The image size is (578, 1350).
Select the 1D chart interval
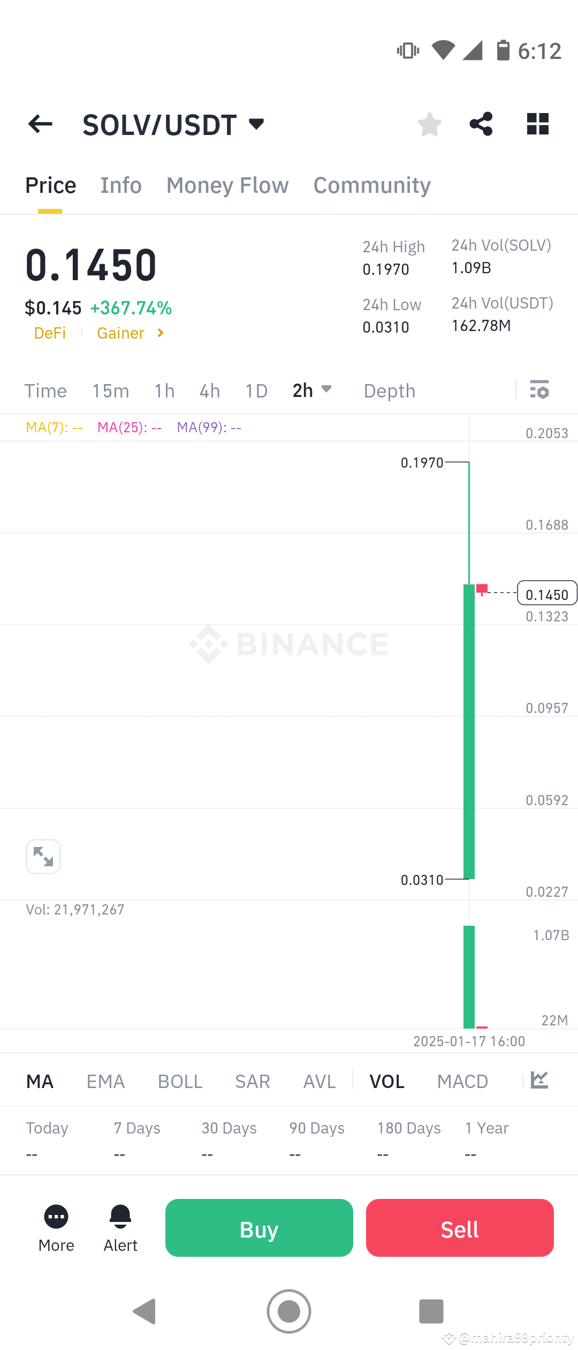[256, 391]
